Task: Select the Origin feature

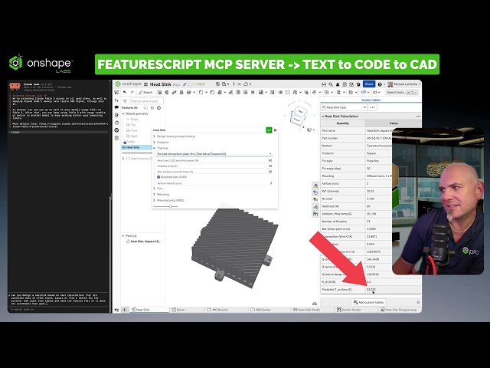Action: coord(132,120)
